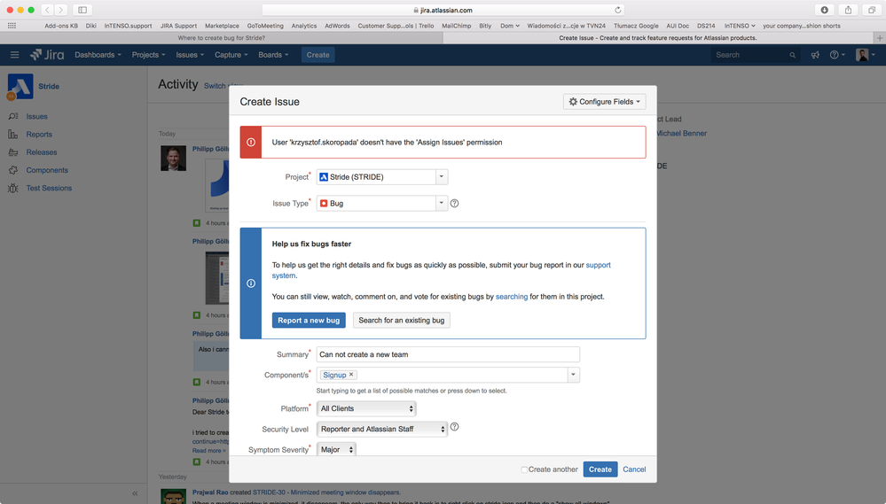Click Report a new bug button
The width and height of the screenshot is (886, 504).
point(309,320)
